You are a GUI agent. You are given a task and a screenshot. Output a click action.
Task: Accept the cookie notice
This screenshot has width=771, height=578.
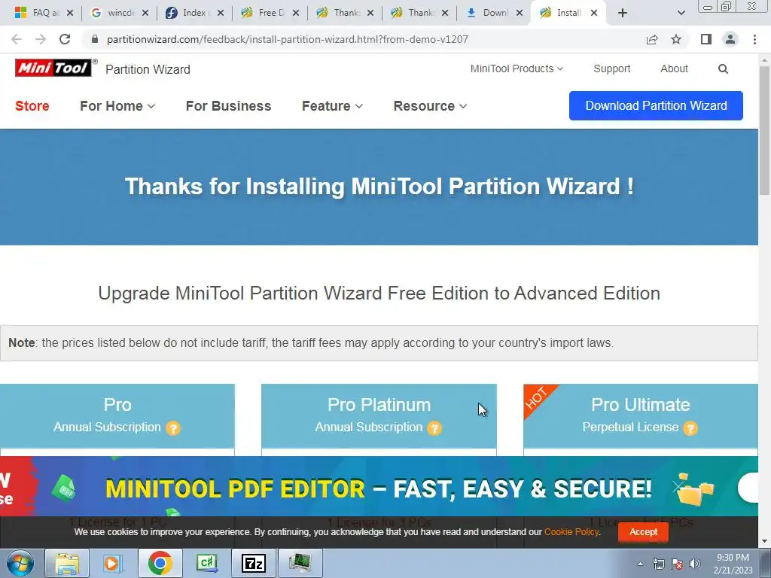[643, 532]
